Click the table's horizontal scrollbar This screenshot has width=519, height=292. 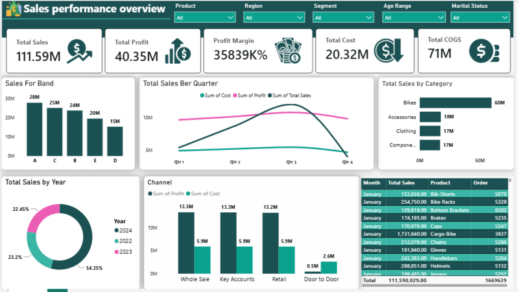pyautogui.click(x=435, y=285)
